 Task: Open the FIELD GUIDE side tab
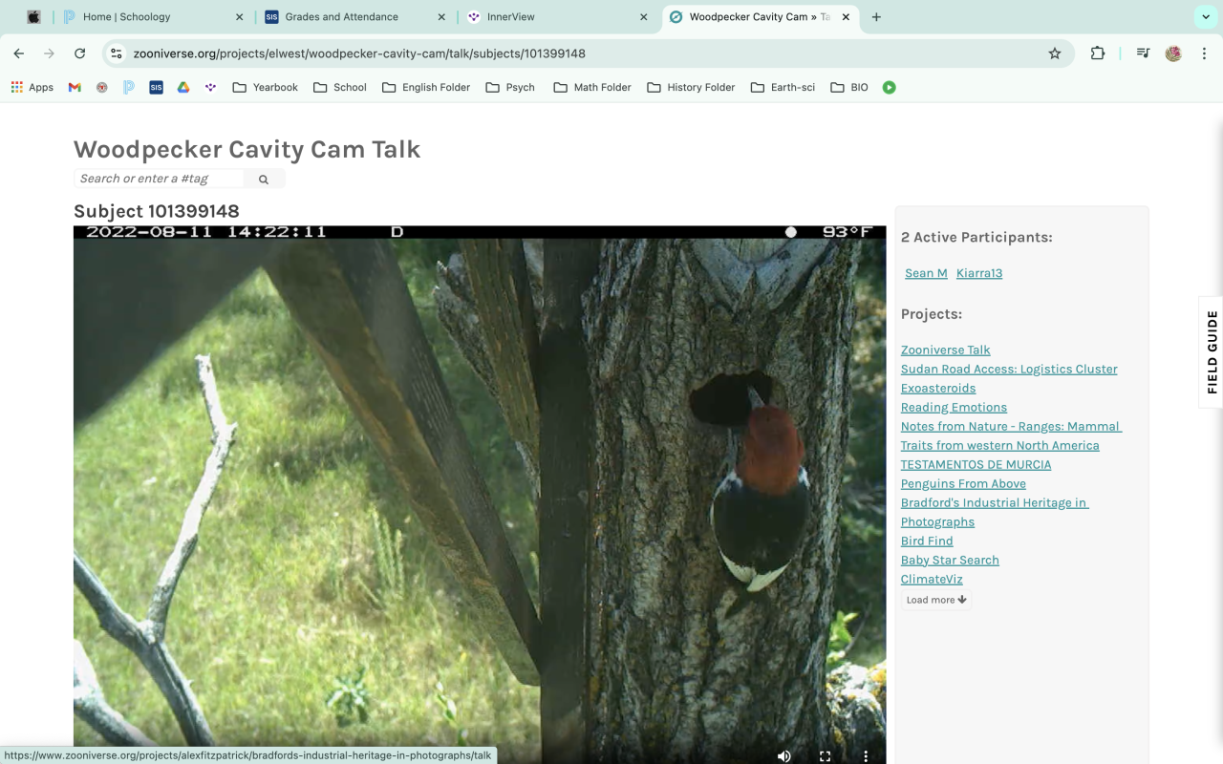(1212, 351)
